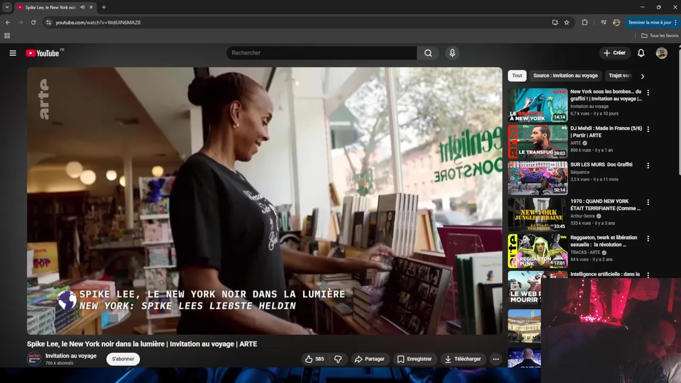Screen dimensions: 681x383
Task: Open Reggaeton Punk video thumbnail
Action: point(538,251)
